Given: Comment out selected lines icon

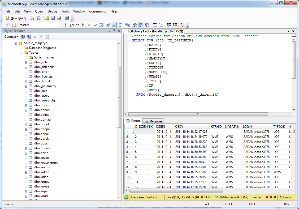Looking at the screenshot, I should [155, 25].
